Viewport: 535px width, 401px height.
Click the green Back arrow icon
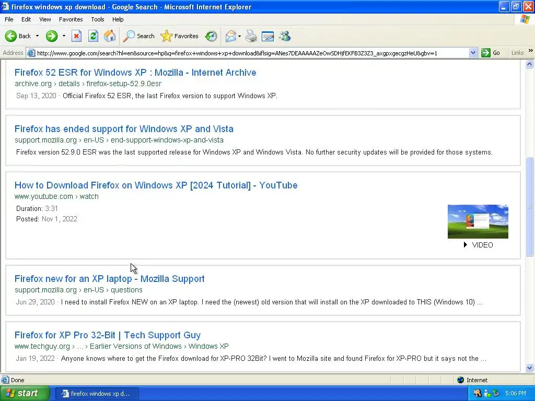(11, 36)
